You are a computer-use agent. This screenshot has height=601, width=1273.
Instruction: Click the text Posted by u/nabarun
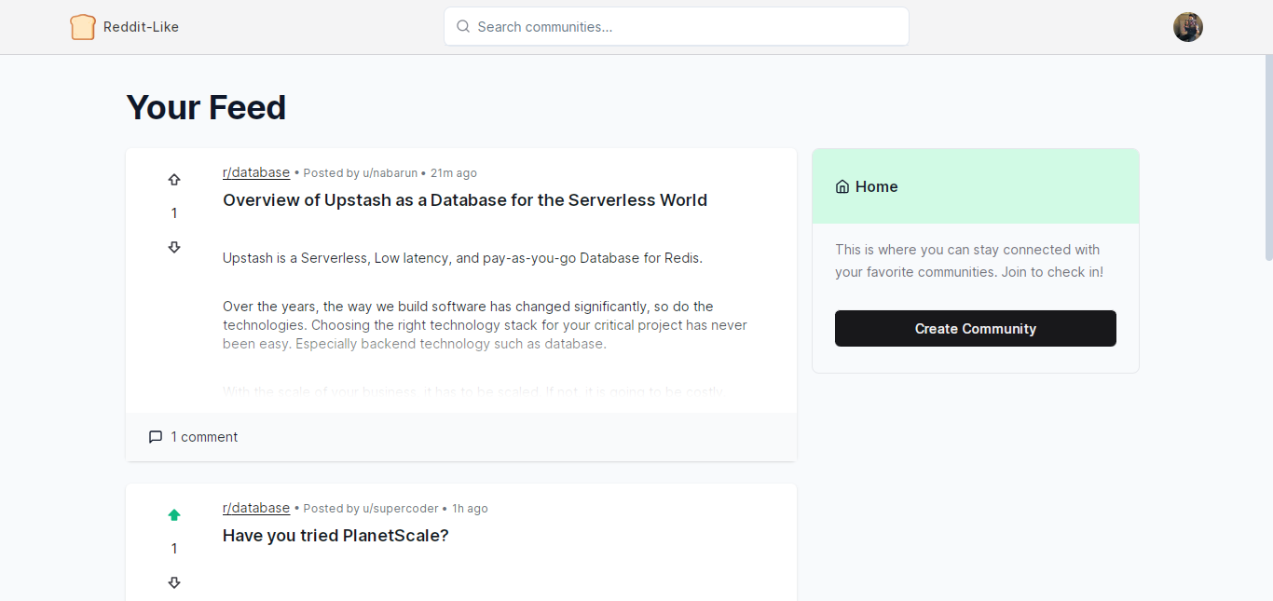click(361, 173)
